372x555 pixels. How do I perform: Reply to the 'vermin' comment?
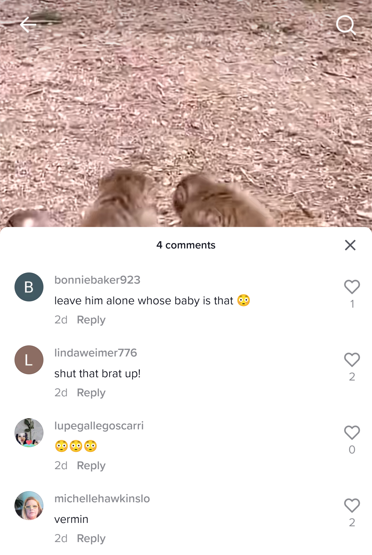pos(91,539)
